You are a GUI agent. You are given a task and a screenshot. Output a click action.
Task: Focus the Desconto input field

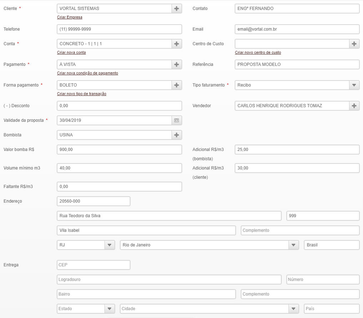119,106
